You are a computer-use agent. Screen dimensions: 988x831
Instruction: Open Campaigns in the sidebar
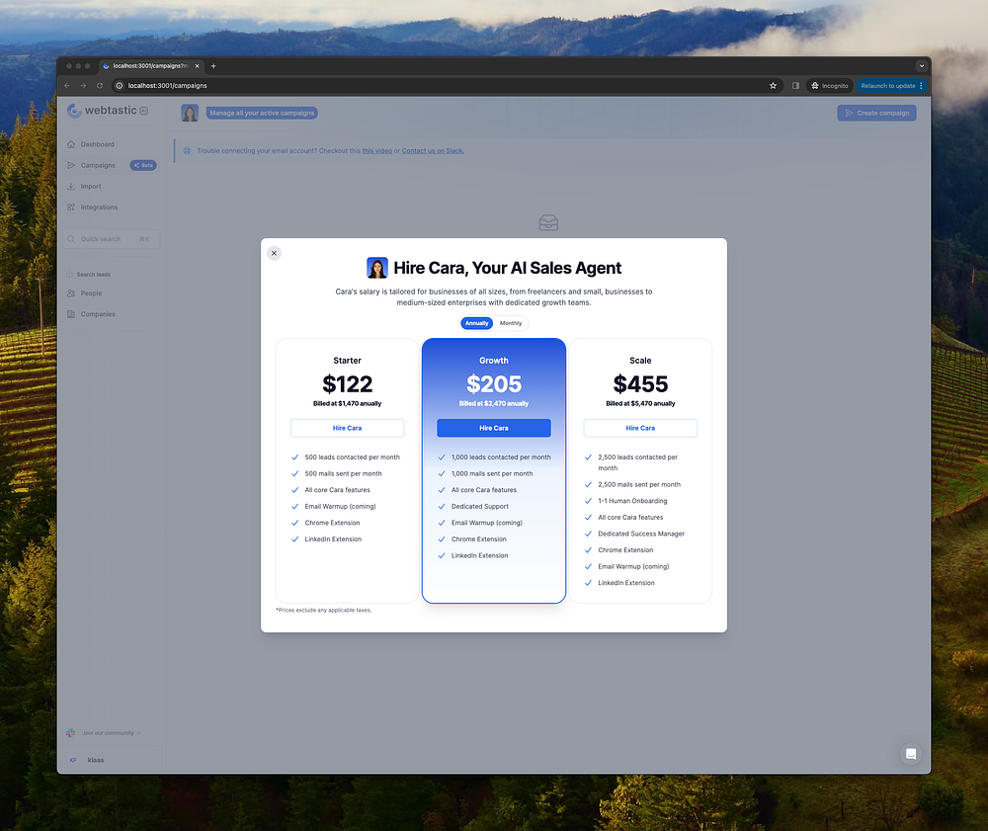[x=98, y=165]
